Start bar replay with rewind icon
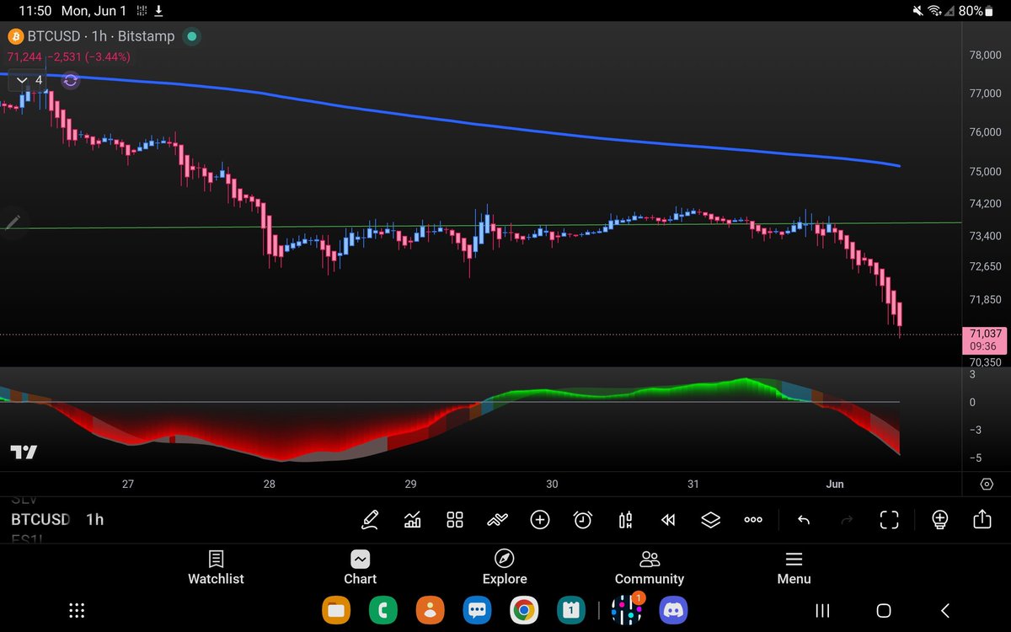The height and width of the screenshot is (632, 1011). [x=668, y=519]
